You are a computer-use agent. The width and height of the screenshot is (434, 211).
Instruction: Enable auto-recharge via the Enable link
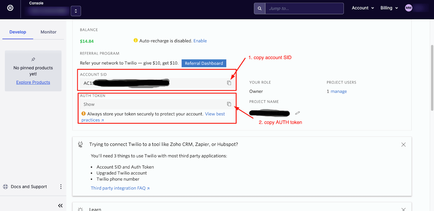click(x=200, y=41)
